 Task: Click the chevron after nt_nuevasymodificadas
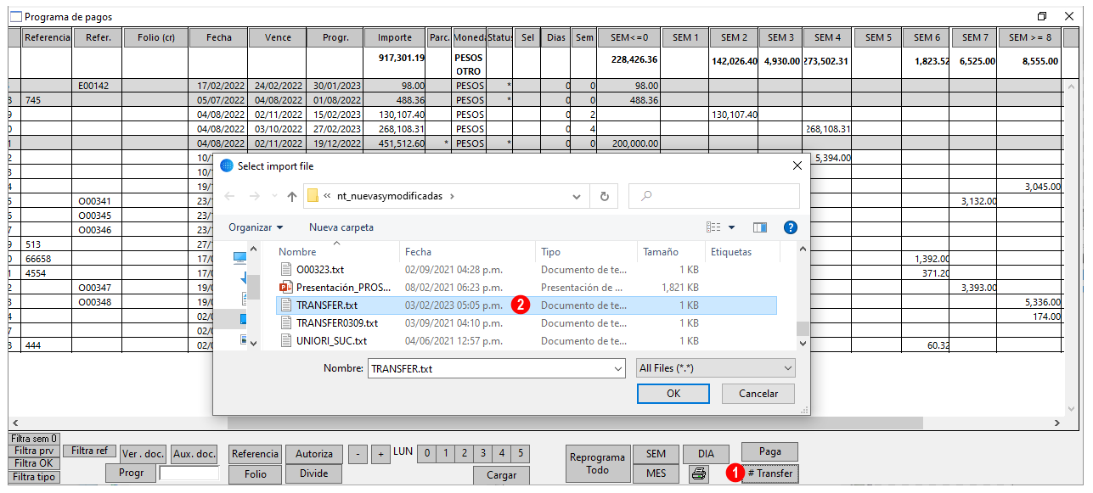(x=452, y=196)
